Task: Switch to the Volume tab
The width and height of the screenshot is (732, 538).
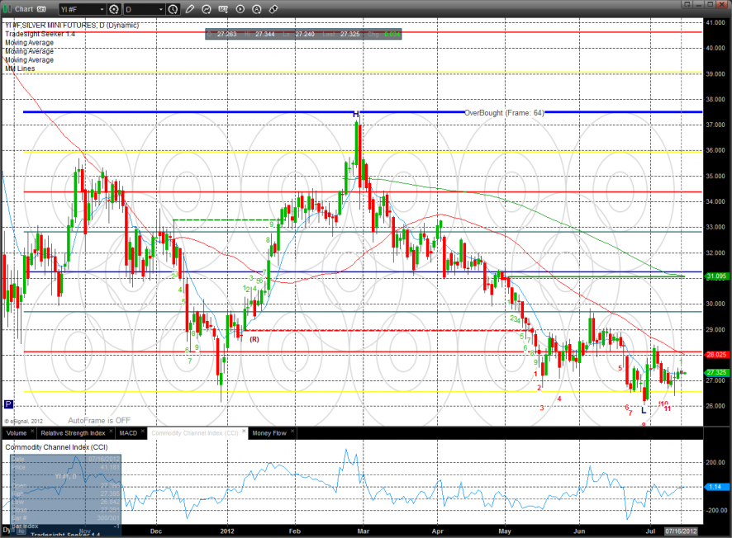Action: [17, 432]
